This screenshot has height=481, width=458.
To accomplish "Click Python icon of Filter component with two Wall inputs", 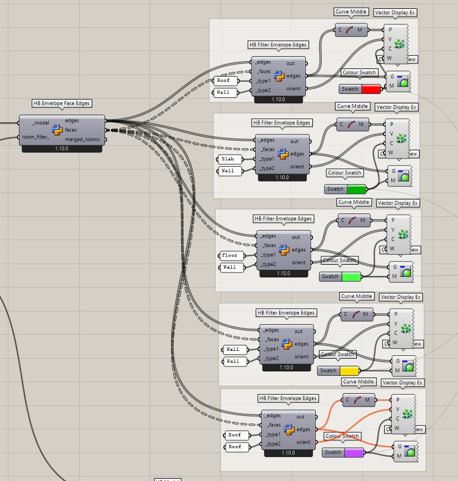I will pyautogui.click(x=287, y=344).
